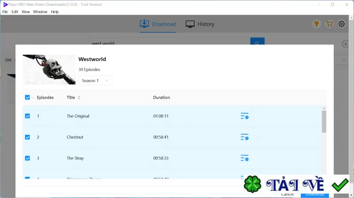The height and width of the screenshot is (198, 354).
Task: Open settings for The Stray episode
Action: point(245,158)
